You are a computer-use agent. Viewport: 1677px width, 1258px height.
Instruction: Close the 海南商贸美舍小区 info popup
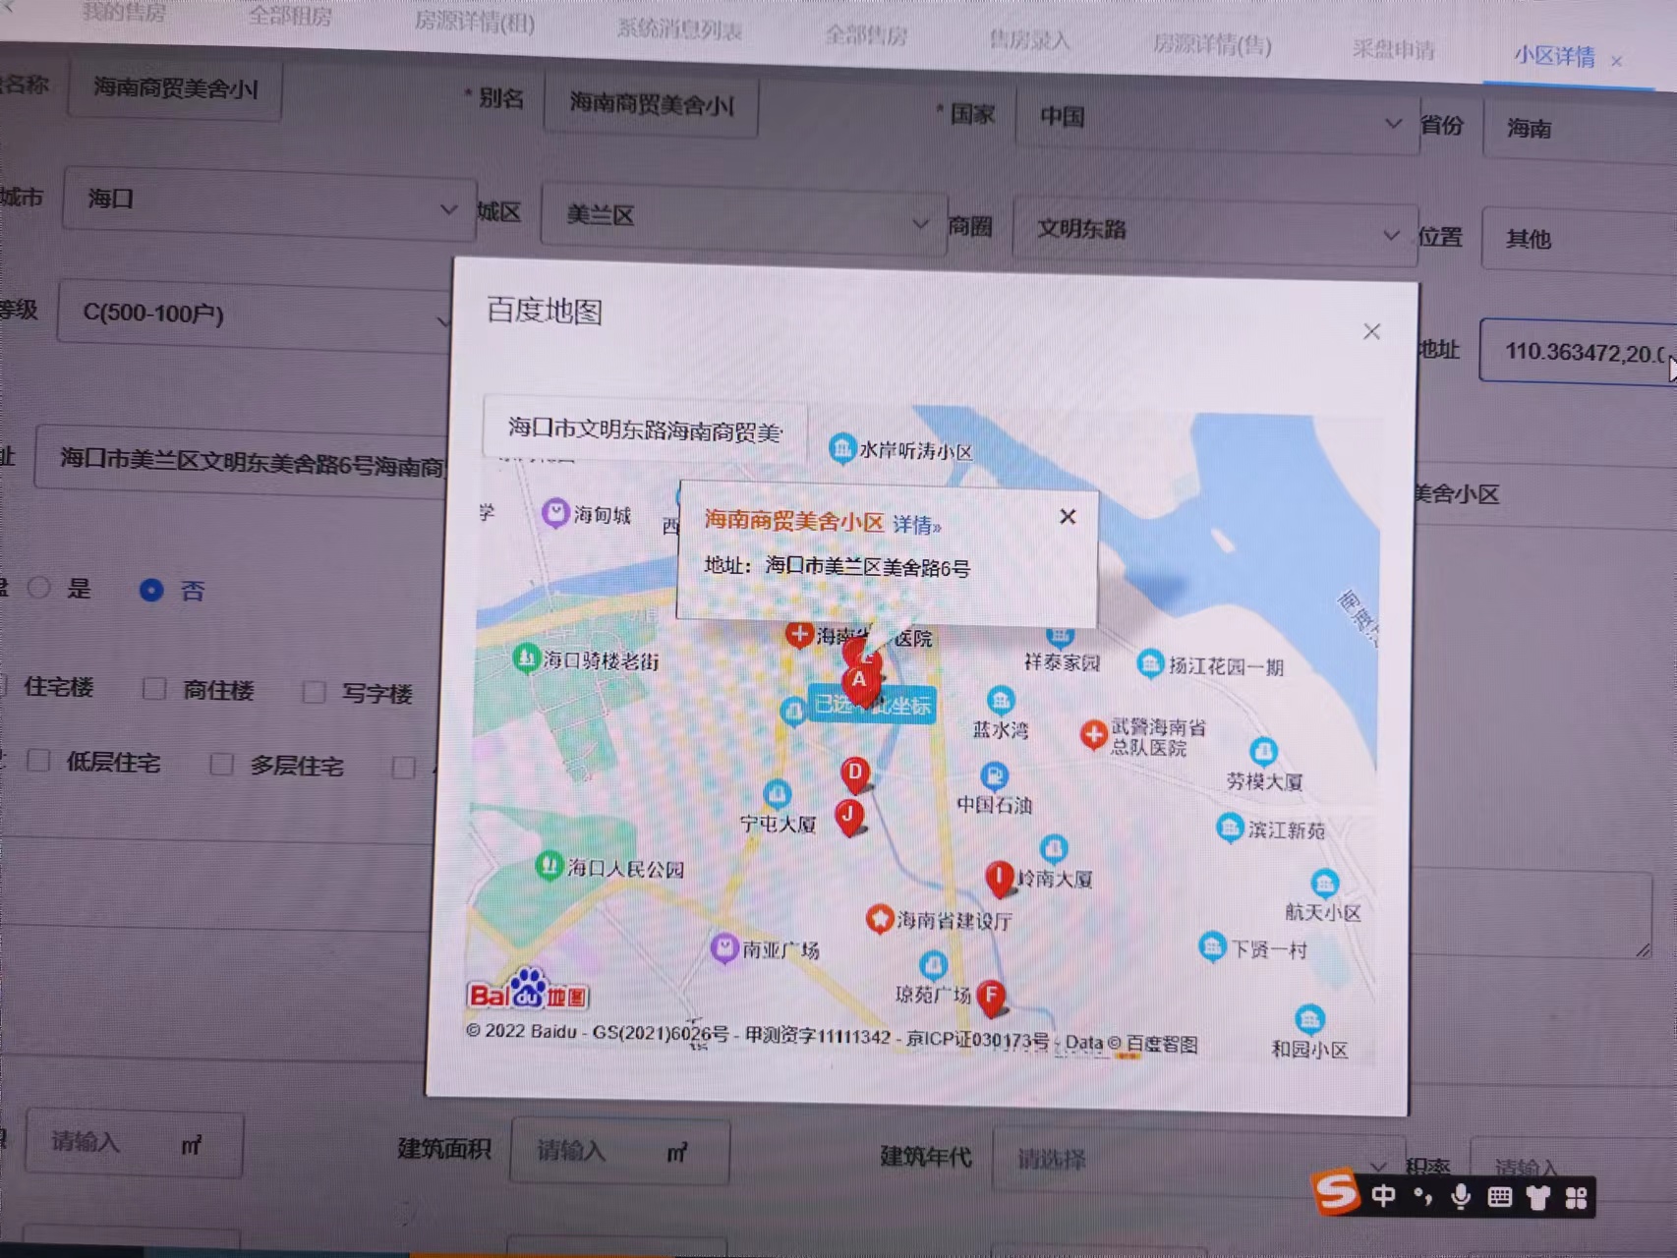[1068, 517]
